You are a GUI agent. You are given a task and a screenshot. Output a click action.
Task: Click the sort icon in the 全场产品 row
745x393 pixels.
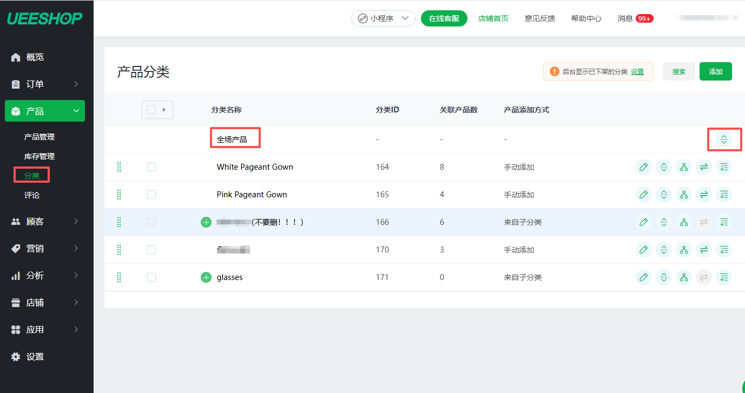pyautogui.click(x=724, y=139)
